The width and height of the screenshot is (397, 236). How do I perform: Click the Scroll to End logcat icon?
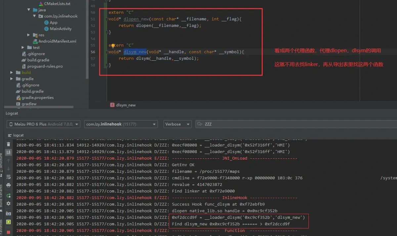tap(9, 152)
